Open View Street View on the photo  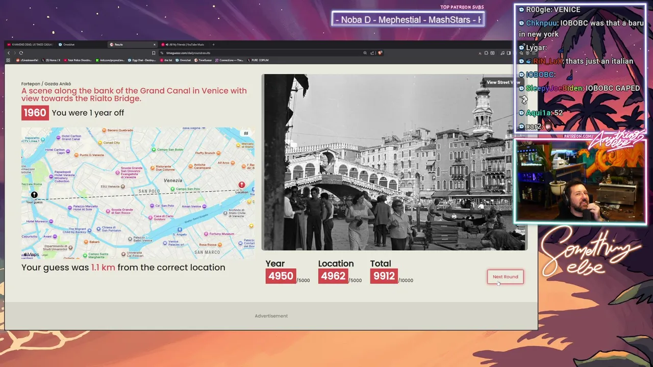(503, 82)
